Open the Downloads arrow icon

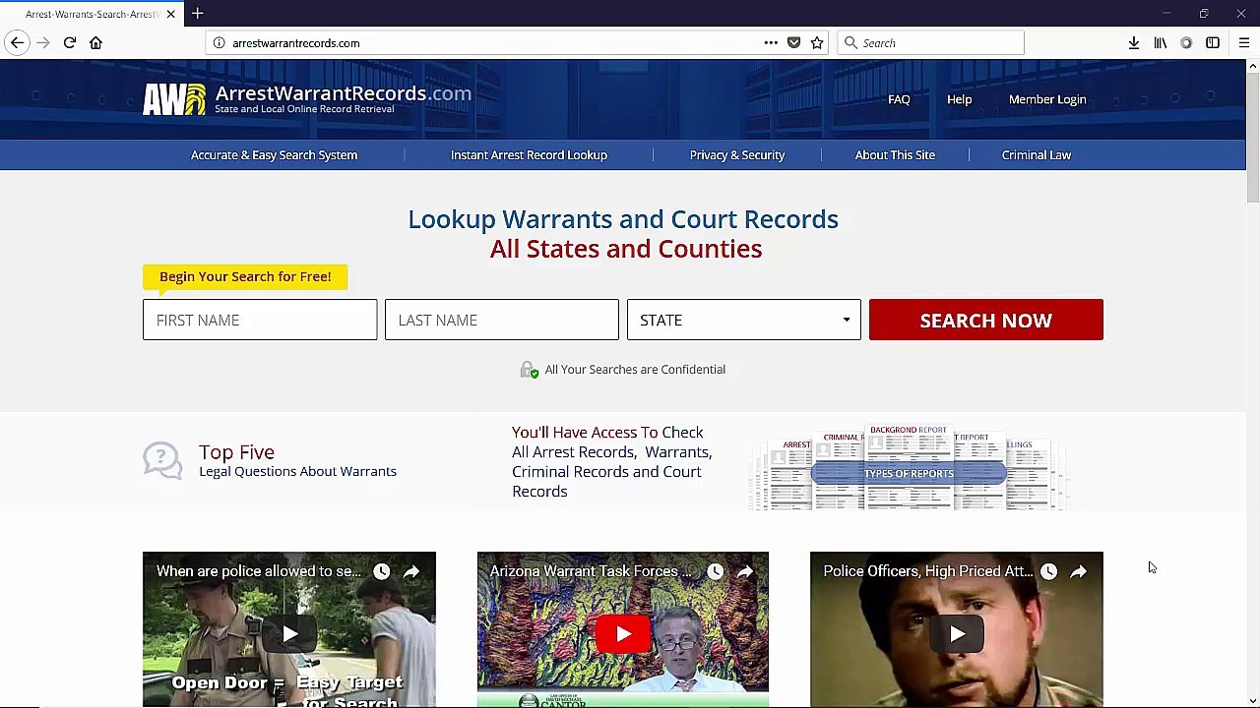pyautogui.click(x=1134, y=43)
